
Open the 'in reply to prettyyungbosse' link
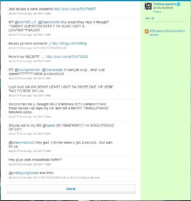point(83,178)
